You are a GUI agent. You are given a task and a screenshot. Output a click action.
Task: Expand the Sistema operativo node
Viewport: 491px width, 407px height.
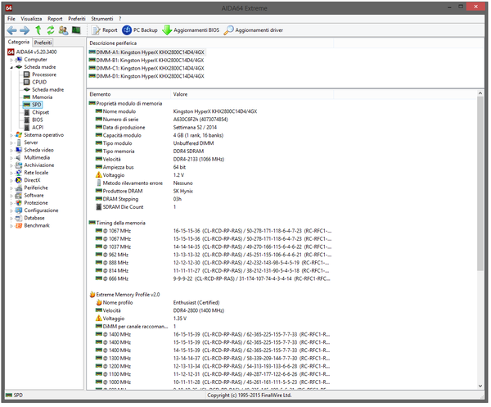pyautogui.click(x=11, y=135)
